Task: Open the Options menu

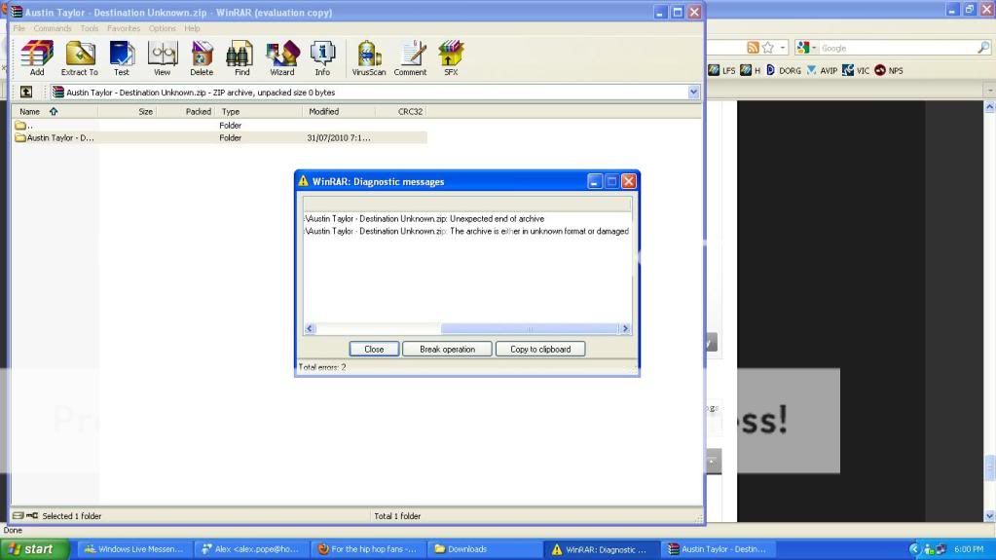Action: coord(162,28)
